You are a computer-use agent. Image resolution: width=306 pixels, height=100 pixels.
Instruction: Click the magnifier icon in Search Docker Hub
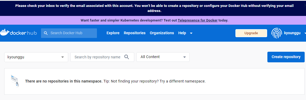coord(46,33)
